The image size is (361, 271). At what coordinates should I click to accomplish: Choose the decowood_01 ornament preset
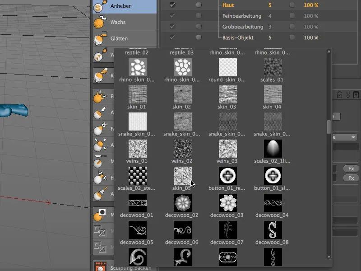(x=138, y=202)
